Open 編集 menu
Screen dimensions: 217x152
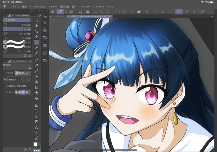tap(24, 6)
